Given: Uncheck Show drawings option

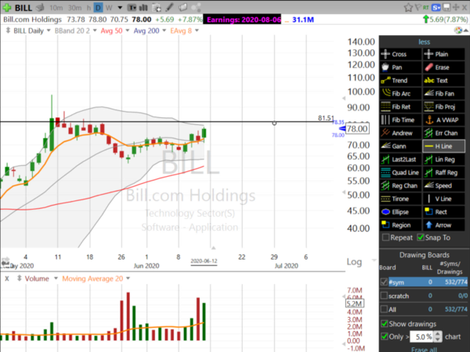Looking at the screenshot, I should (383, 324).
